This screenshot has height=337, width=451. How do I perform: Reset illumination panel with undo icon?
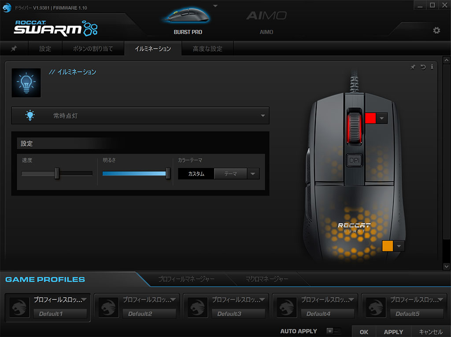(x=422, y=67)
